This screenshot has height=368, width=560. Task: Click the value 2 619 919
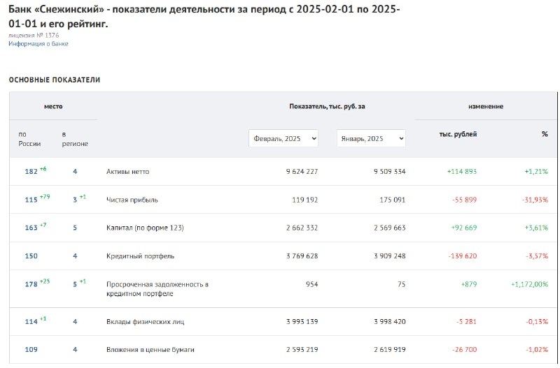tap(390, 349)
